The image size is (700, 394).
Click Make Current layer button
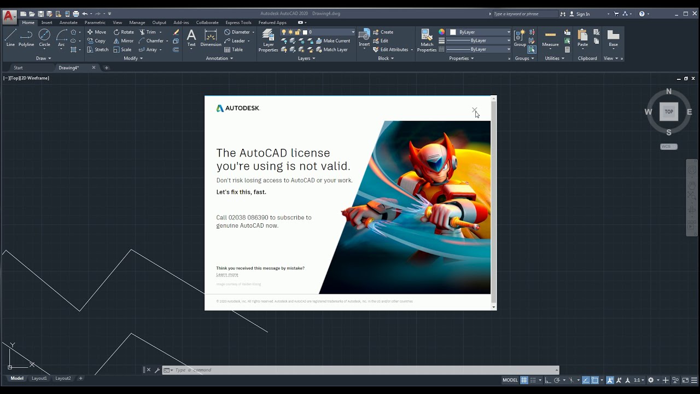332,40
